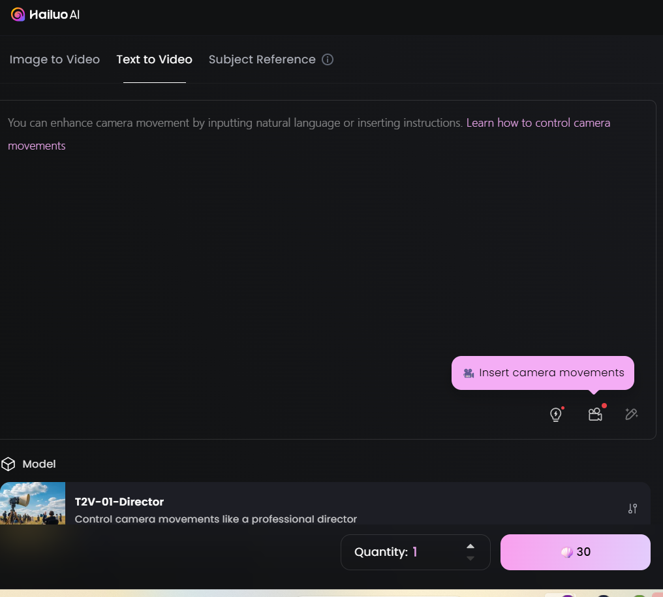The width and height of the screenshot is (663, 597).
Task: Click 'Control camera movements like a professional director'
Action: pyautogui.click(x=215, y=519)
